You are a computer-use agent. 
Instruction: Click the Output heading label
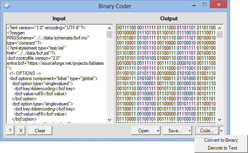coord(169,18)
